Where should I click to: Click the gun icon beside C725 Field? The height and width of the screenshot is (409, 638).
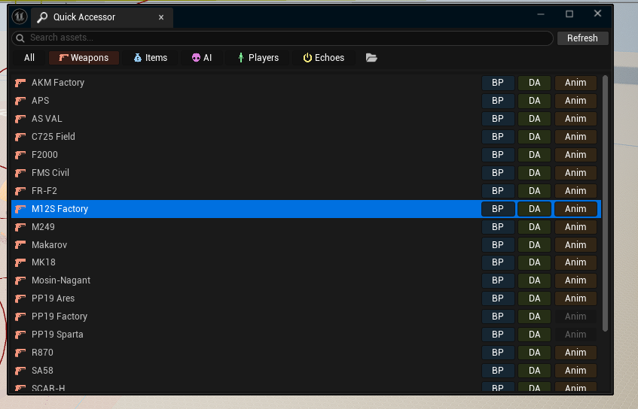(x=20, y=137)
